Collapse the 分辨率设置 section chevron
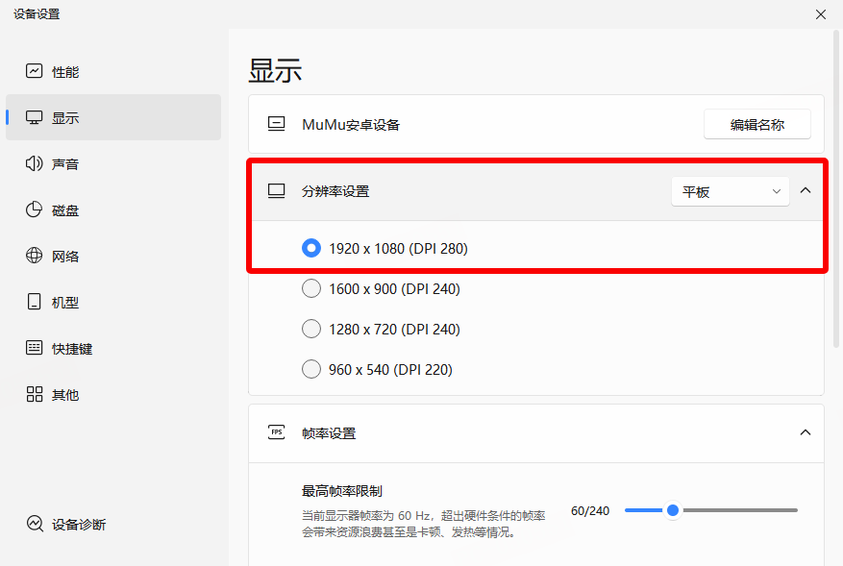 pyautogui.click(x=806, y=190)
